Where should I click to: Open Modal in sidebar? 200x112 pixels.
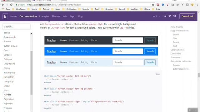point(7,86)
